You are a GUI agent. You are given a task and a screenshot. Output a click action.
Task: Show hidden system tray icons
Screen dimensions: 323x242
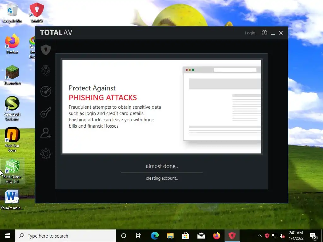(260, 236)
